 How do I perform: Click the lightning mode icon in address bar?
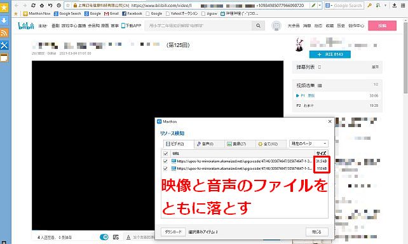click(x=313, y=5)
